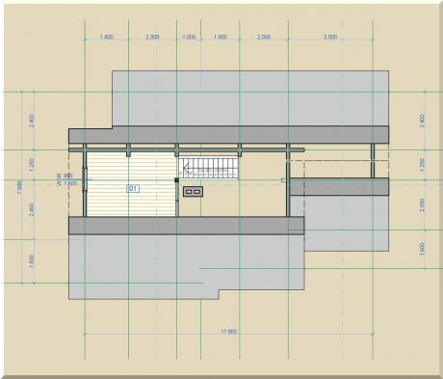Select the W06 window marker label
The height and width of the screenshot is (379, 443).
[x=59, y=179]
